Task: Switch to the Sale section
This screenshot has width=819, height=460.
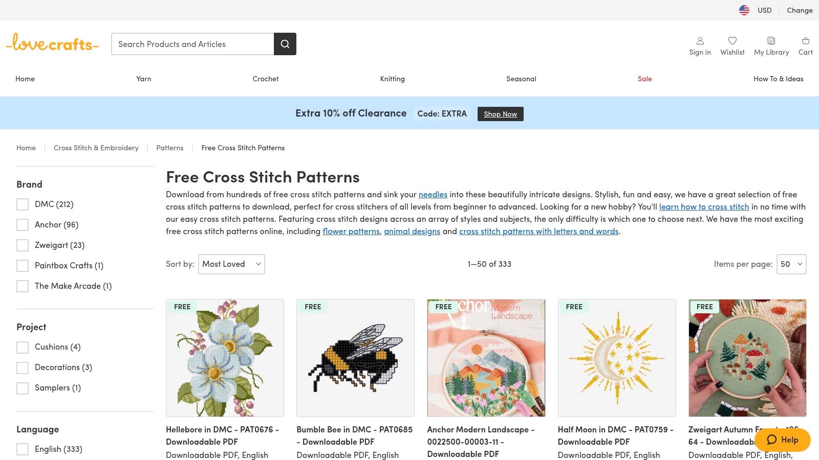Action: click(644, 79)
